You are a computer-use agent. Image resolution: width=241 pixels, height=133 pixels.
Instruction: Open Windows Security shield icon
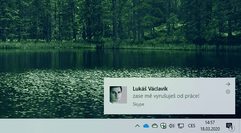(x=163, y=126)
